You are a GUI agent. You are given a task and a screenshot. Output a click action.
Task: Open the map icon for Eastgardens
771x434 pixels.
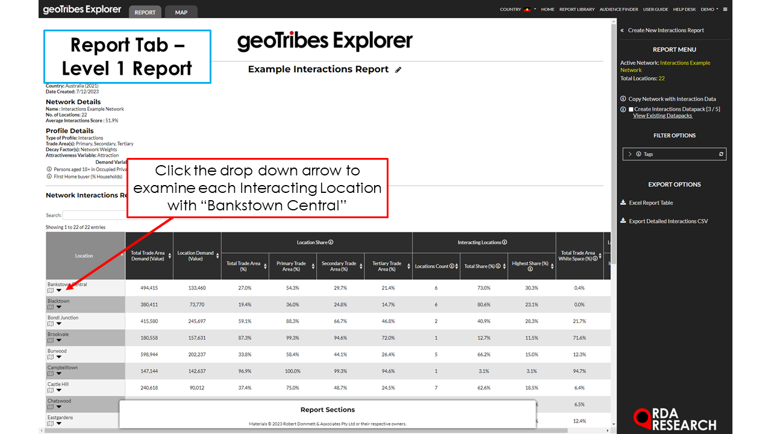(x=51, y=423)
